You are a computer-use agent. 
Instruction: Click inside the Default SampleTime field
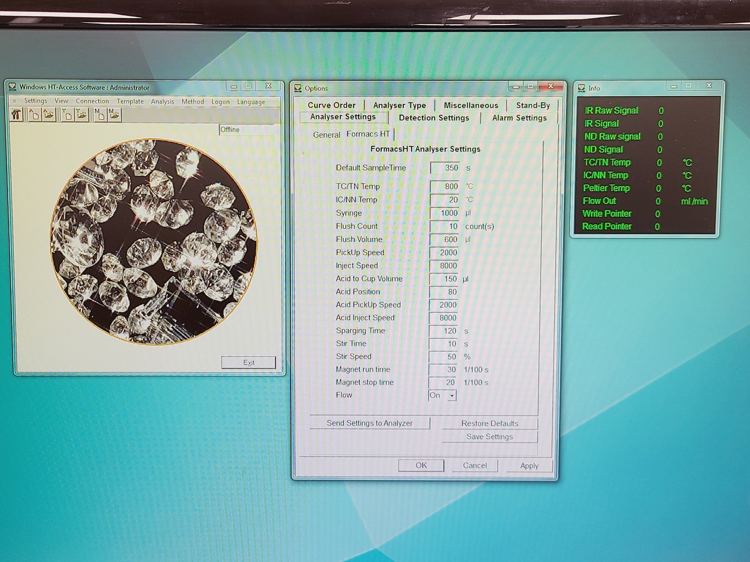[444, 168]
